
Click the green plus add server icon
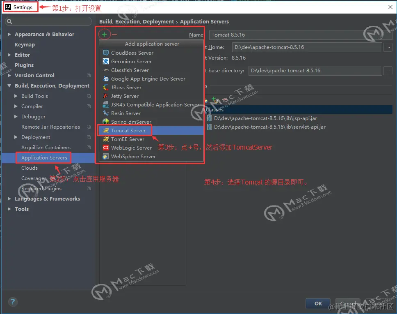click(104, 35)
